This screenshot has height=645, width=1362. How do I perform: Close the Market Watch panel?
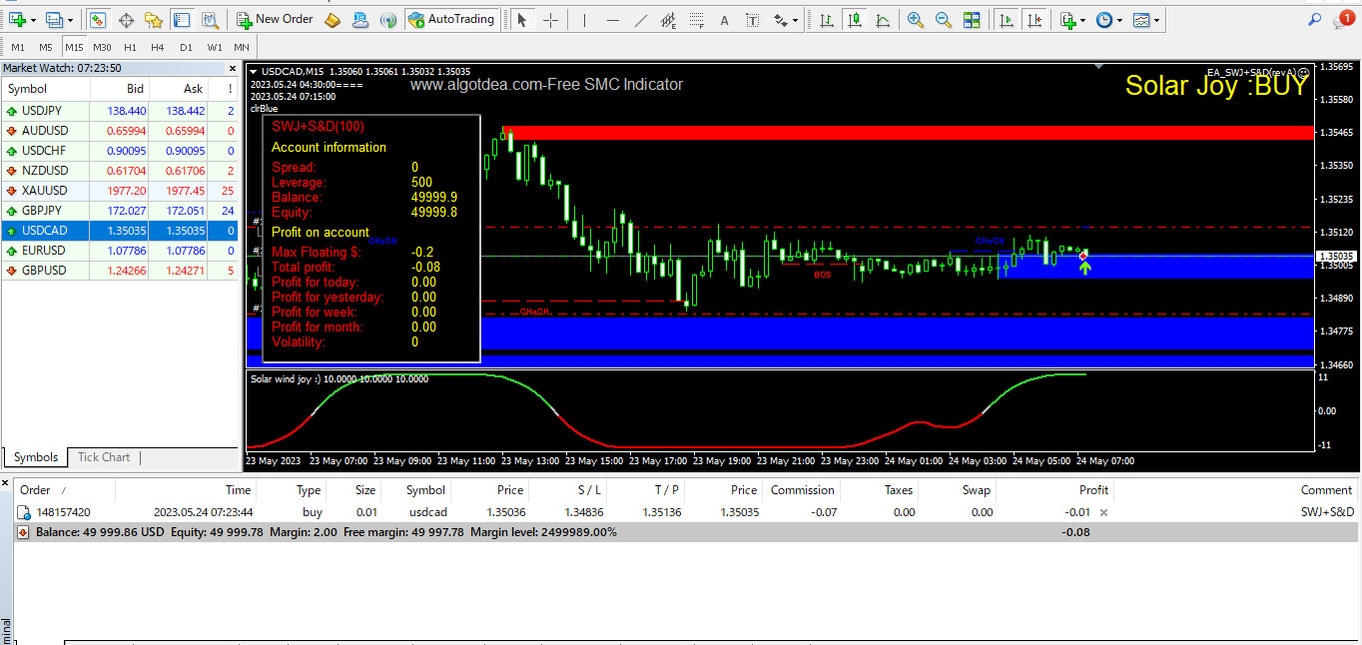pyautogui.click(x=234, y=69)
